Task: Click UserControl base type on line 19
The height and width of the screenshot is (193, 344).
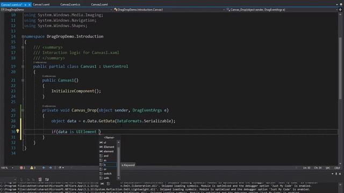Action: (116, 66)
